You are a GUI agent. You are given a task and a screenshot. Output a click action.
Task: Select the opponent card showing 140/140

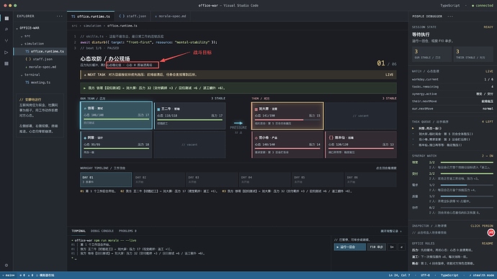pos(287,145)
